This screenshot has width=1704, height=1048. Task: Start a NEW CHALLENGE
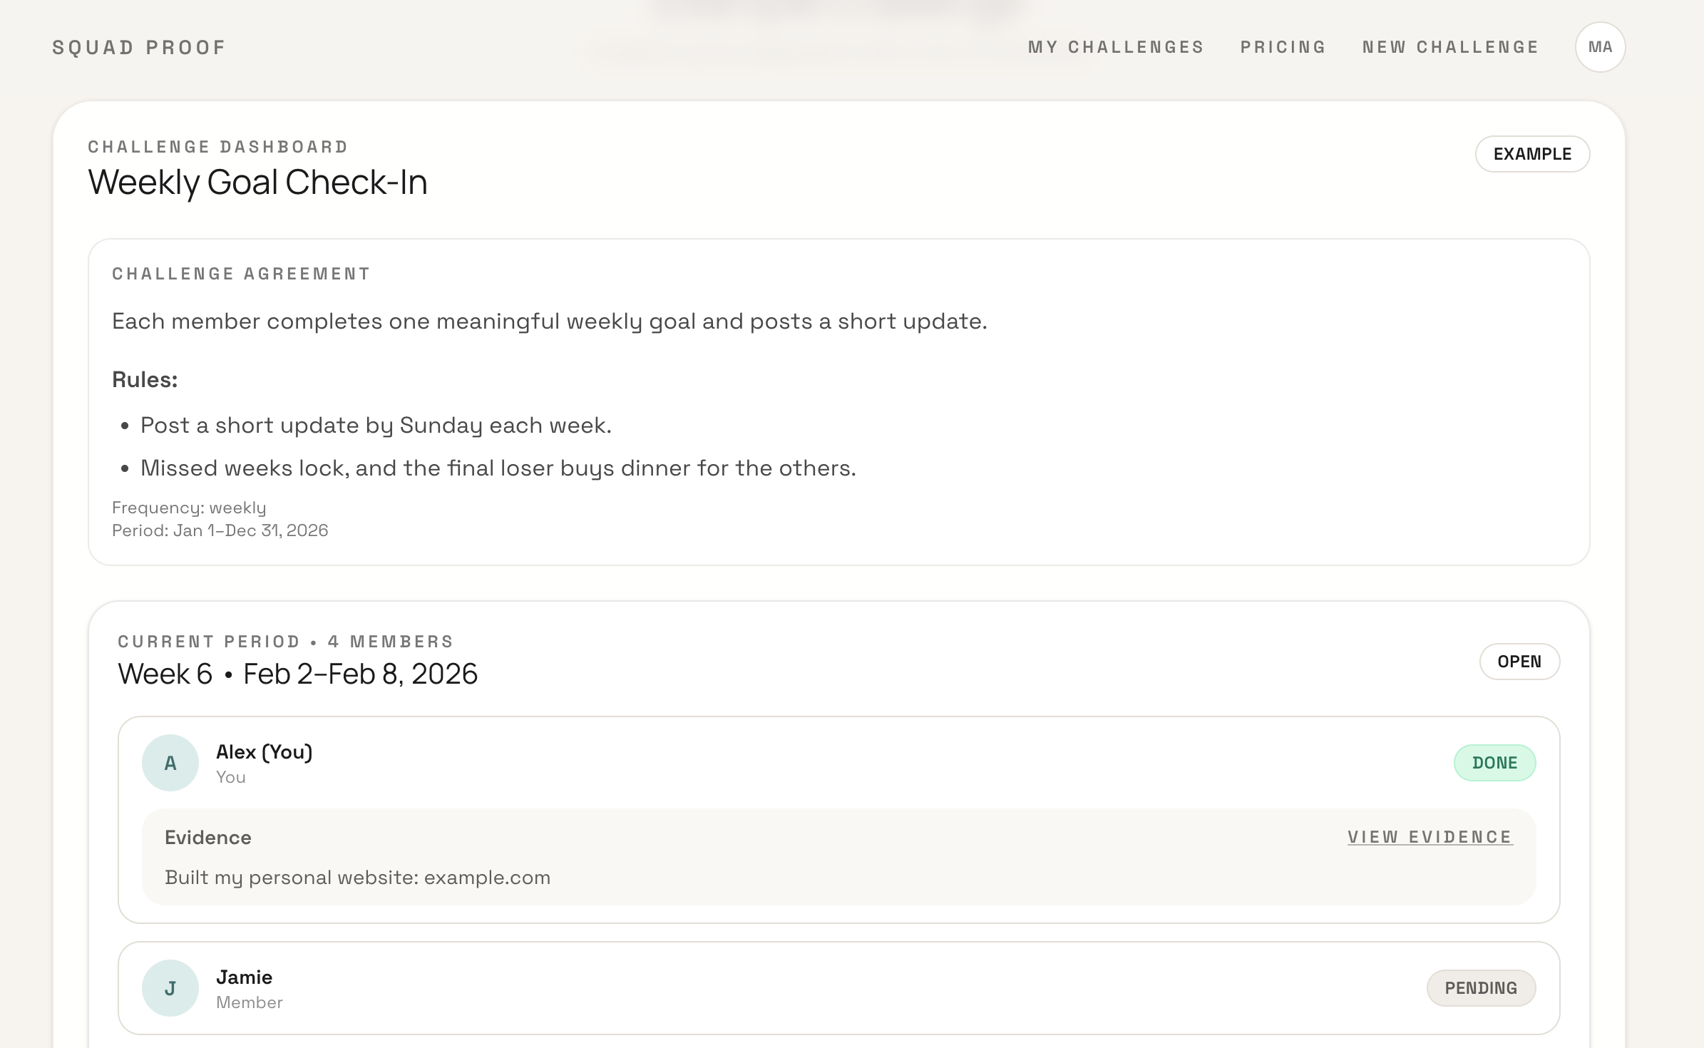coord(1450,47)
